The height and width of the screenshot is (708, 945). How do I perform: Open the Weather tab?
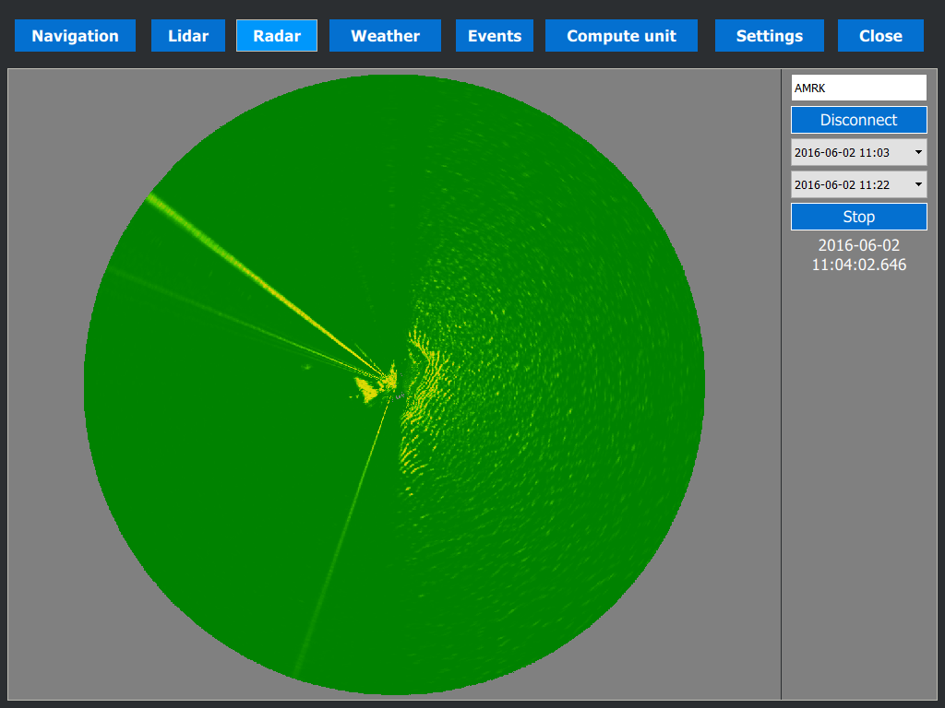click(x=385, y=36)
